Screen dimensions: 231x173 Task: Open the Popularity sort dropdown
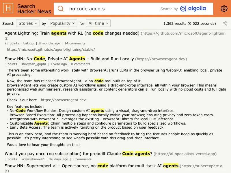(x=62, y=23)
